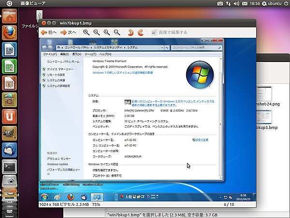Click アクション センター link in screenshot
This screenshot has height=218, width=290.
(59, 159)
